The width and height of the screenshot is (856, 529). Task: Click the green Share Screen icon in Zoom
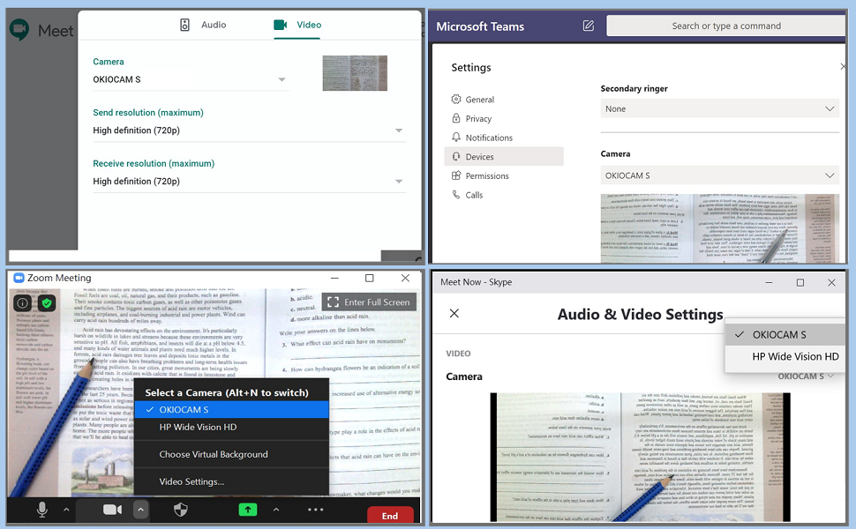click(x=248, y=510)
